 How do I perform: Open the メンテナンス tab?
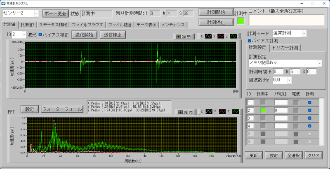click(x=173, y=25)
